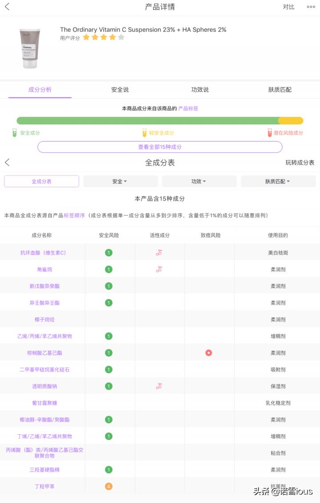Image resolution: width=320 pixels, height=503 pixels.
Task: Open ingredient 丙烯酸（酯）类/丙烯酸乙基己酯交联聚合物
Action: coord(44,453)
